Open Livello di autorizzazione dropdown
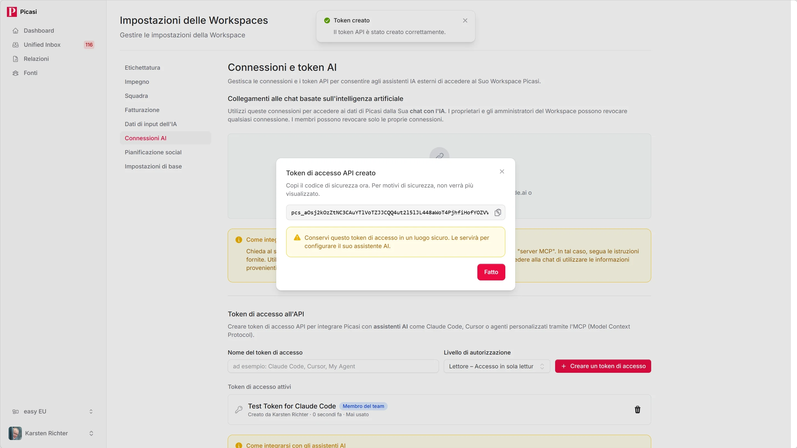The image size is (797, 448). [x=496, y=366]
